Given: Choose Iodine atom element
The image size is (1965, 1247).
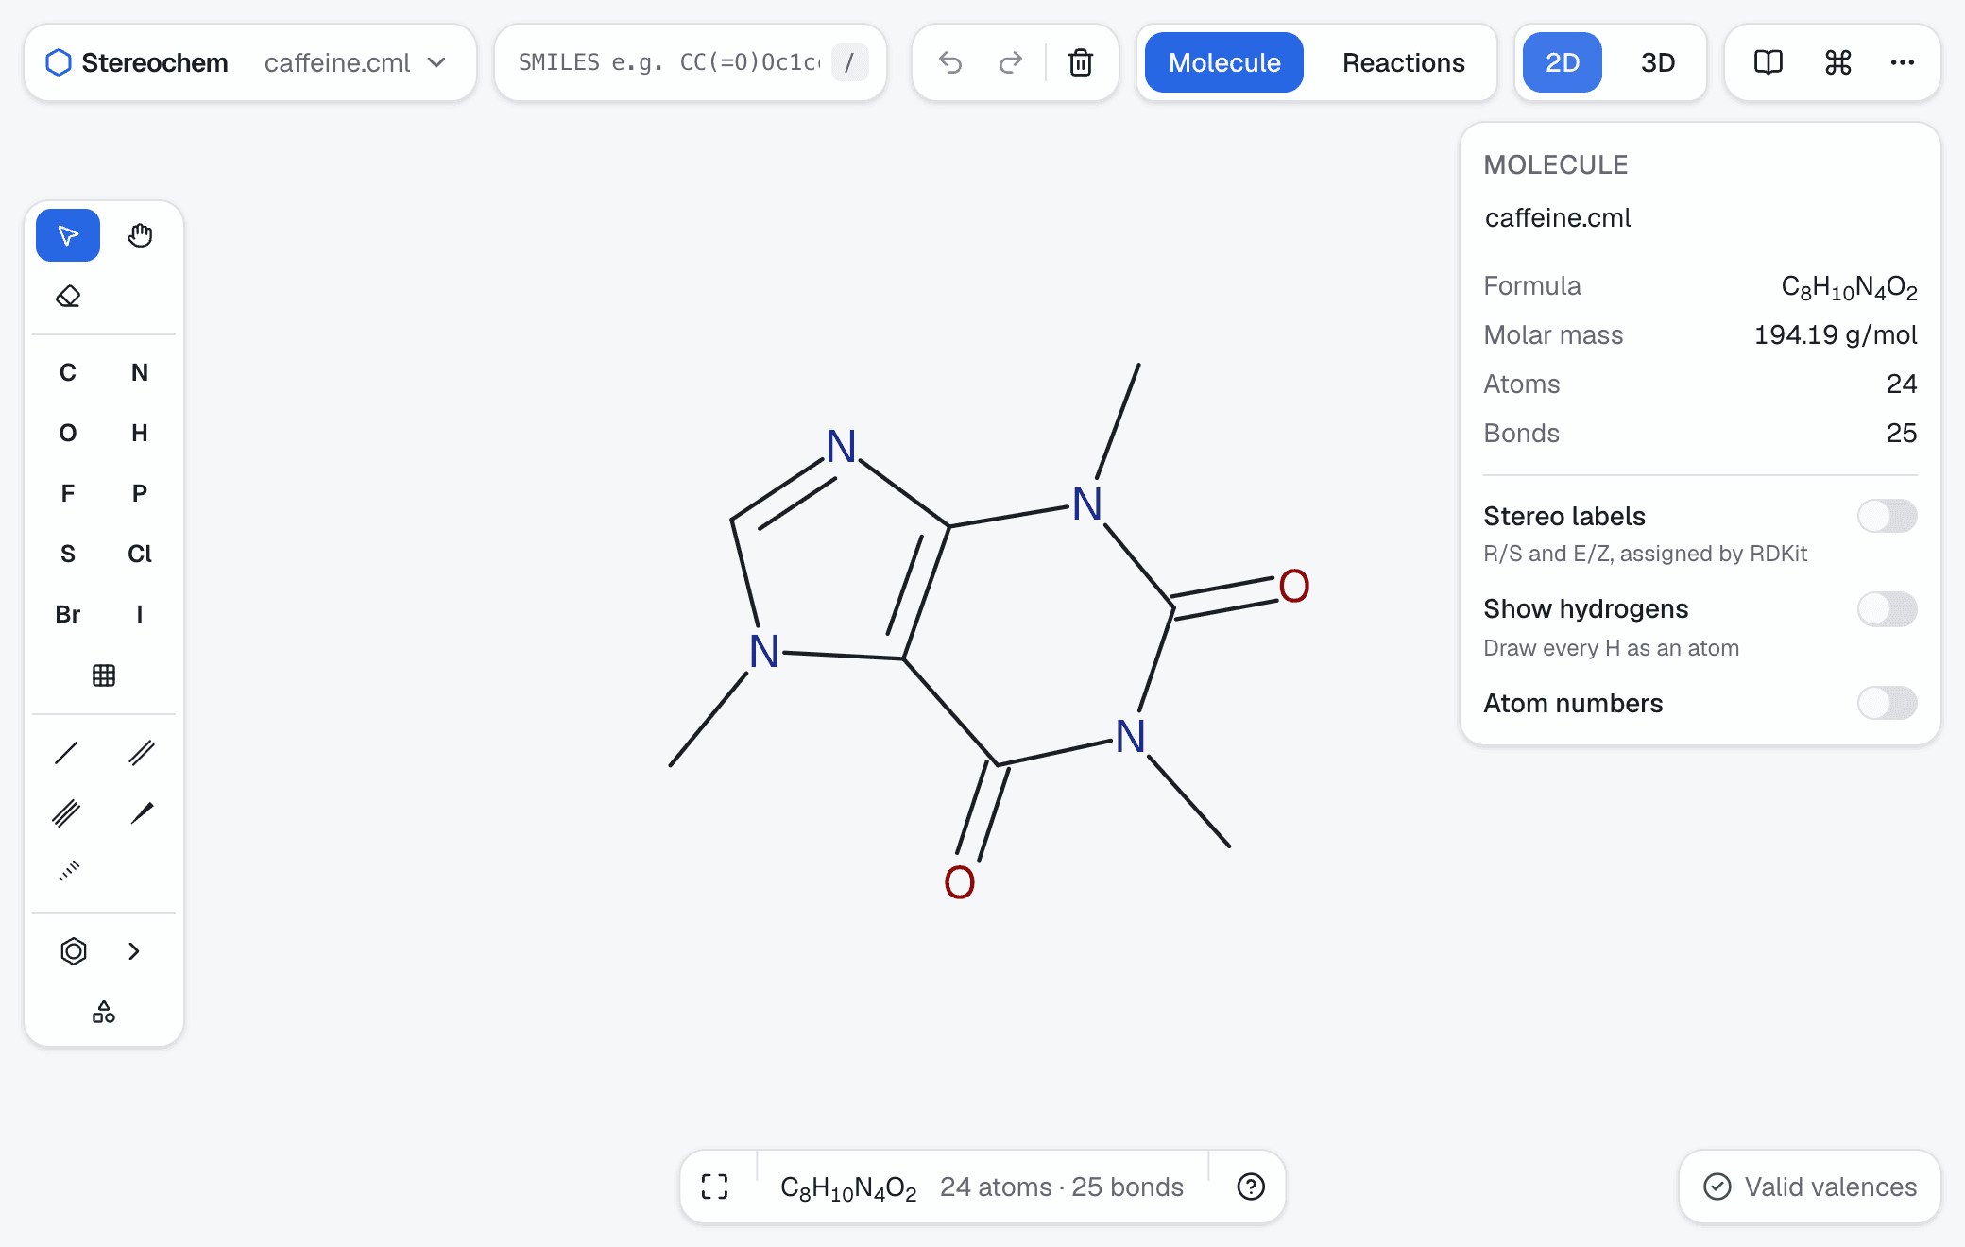Looking at the screenshot, I should [140, 614].
